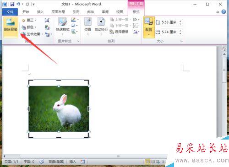Toggle Insert (插入) overtype mode in status bar
This screenshot has width=229, height=167.
pyautogui.click(x=73, y=162)
